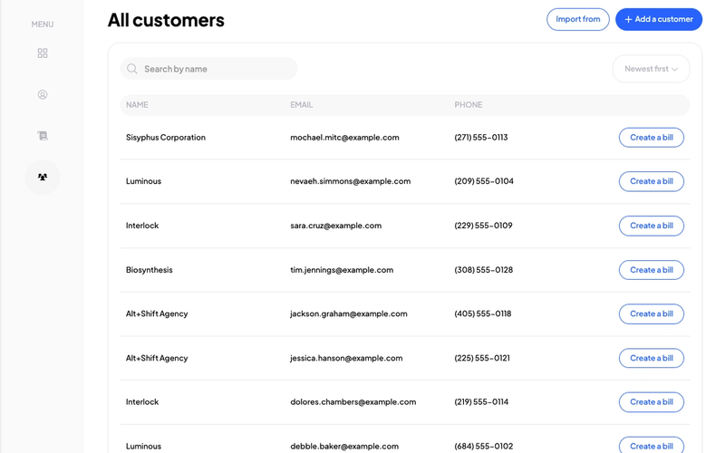Click the All customers page heading
This screenshot has height=453, width=725.
(x=166, y=20)
